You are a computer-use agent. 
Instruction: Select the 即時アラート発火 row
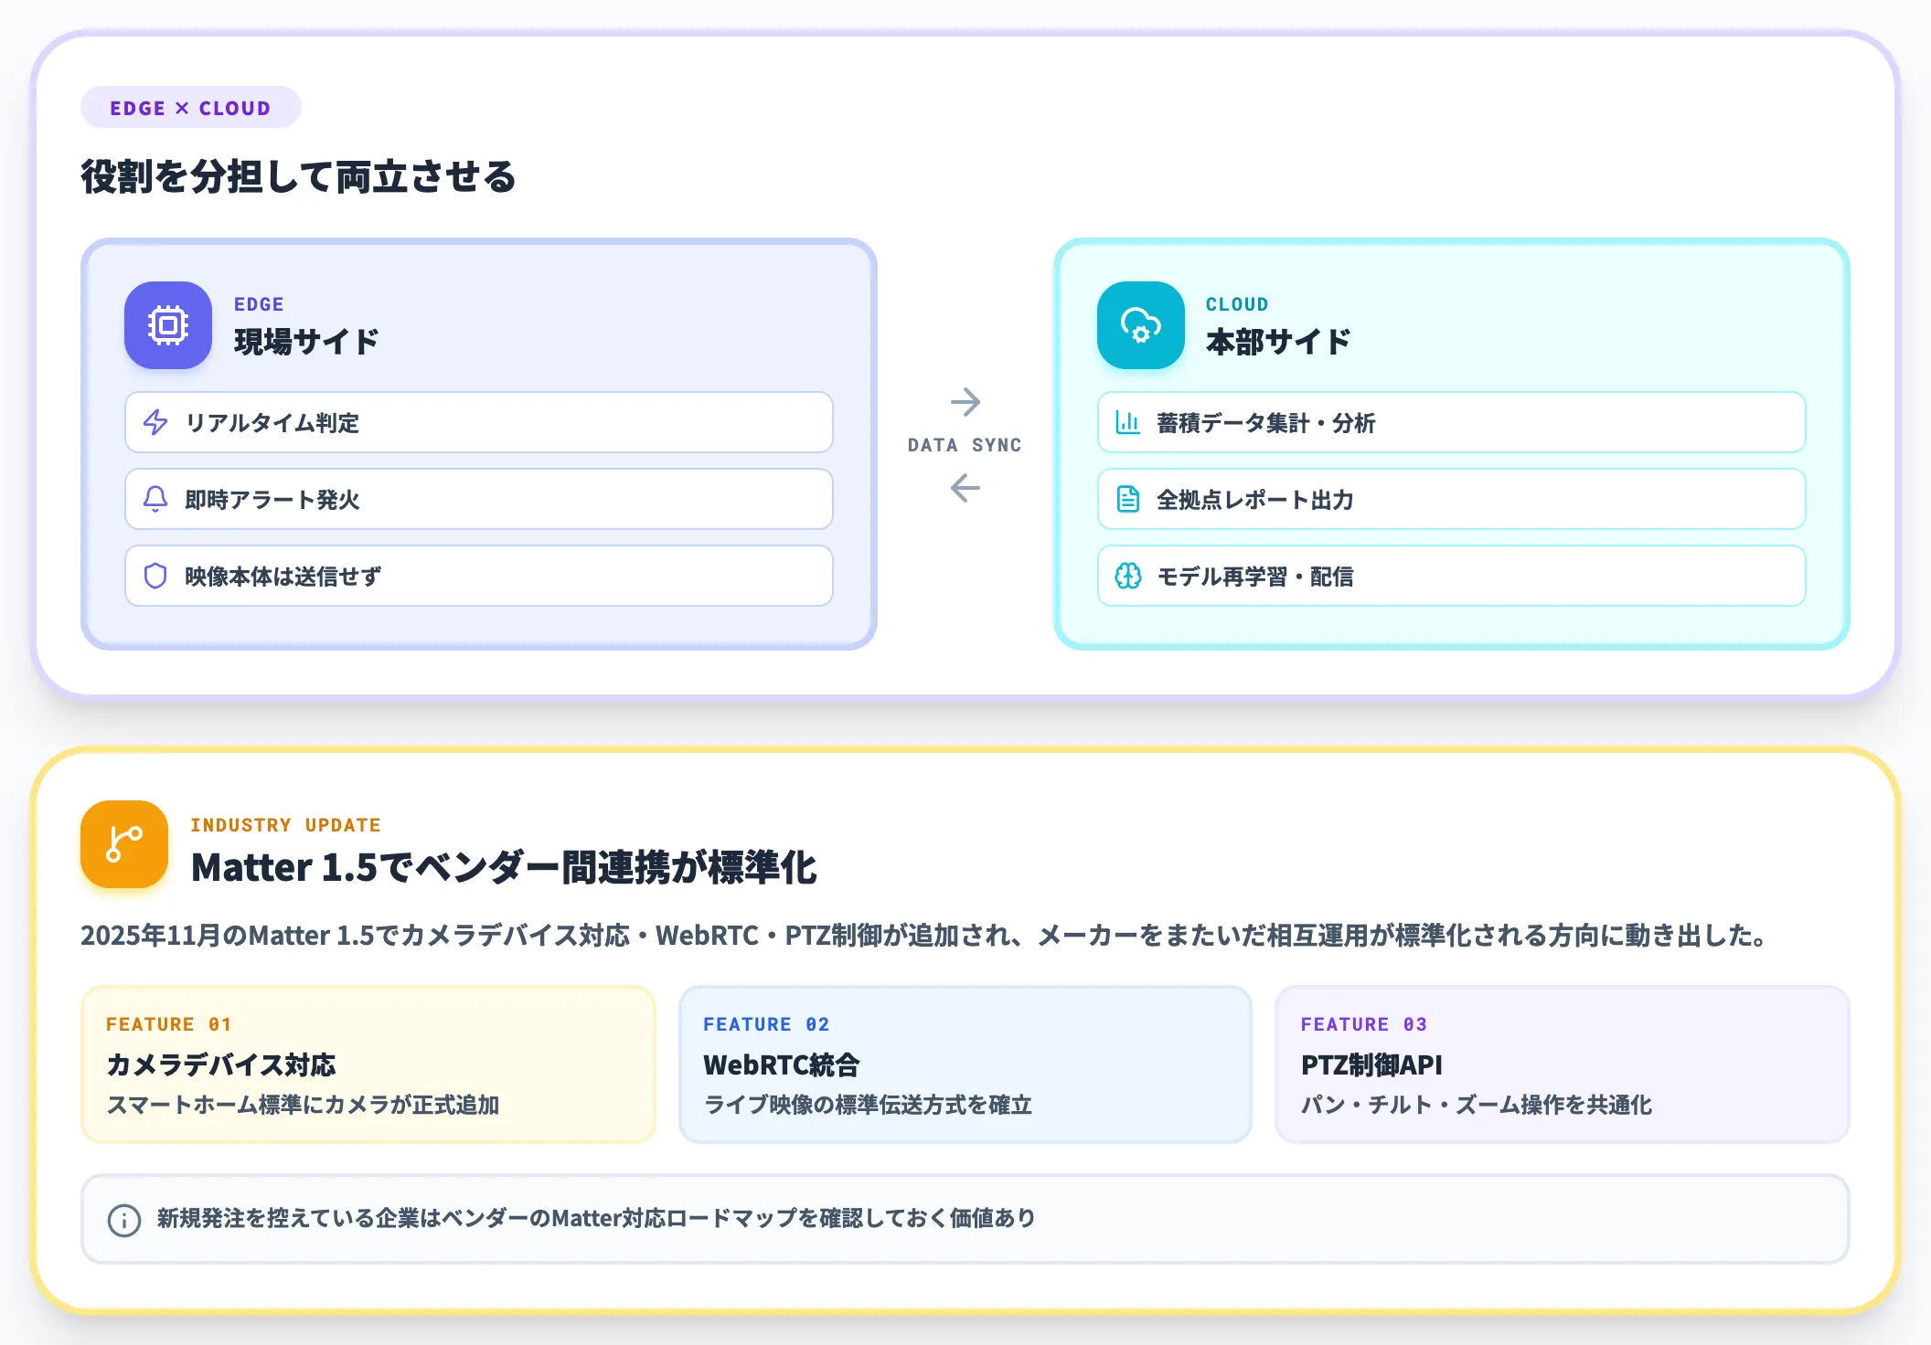pos(479,499)
